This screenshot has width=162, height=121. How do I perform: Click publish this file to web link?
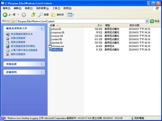coord(23,46)
